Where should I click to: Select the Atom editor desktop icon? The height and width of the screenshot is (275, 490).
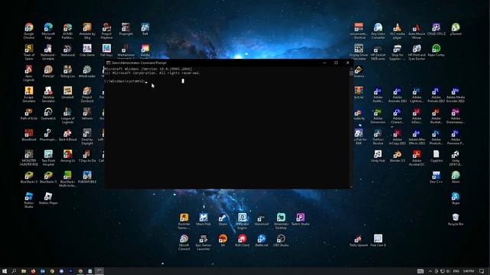pyautogui.click(x=456, y=176)
